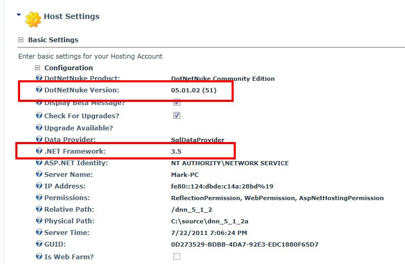
Task: Select the Mark-PC server name value
Action: (x=185, y=175)
